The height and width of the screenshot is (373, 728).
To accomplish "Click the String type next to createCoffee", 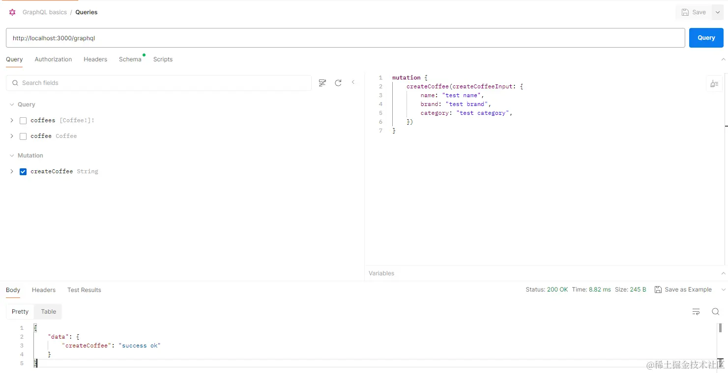I will click(87, 172).
